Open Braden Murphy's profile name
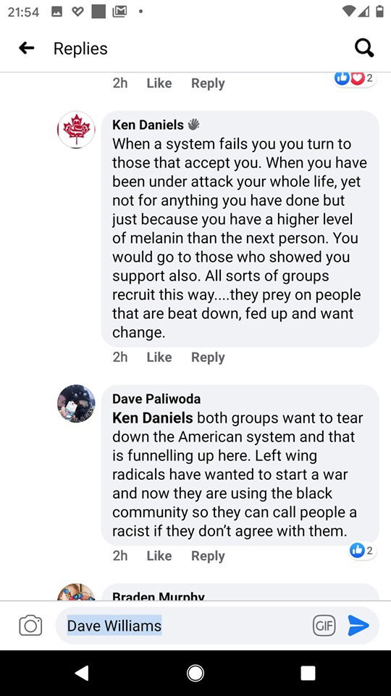 click(159, 596)
